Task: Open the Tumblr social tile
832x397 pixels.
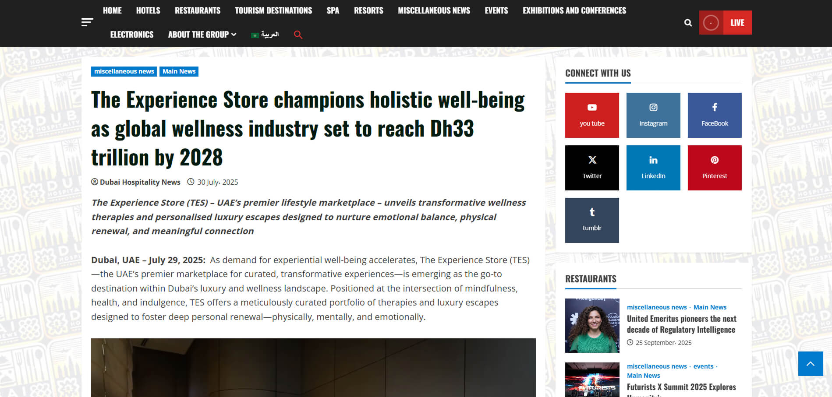Action: pyautogui.click(x=592, y=220)
